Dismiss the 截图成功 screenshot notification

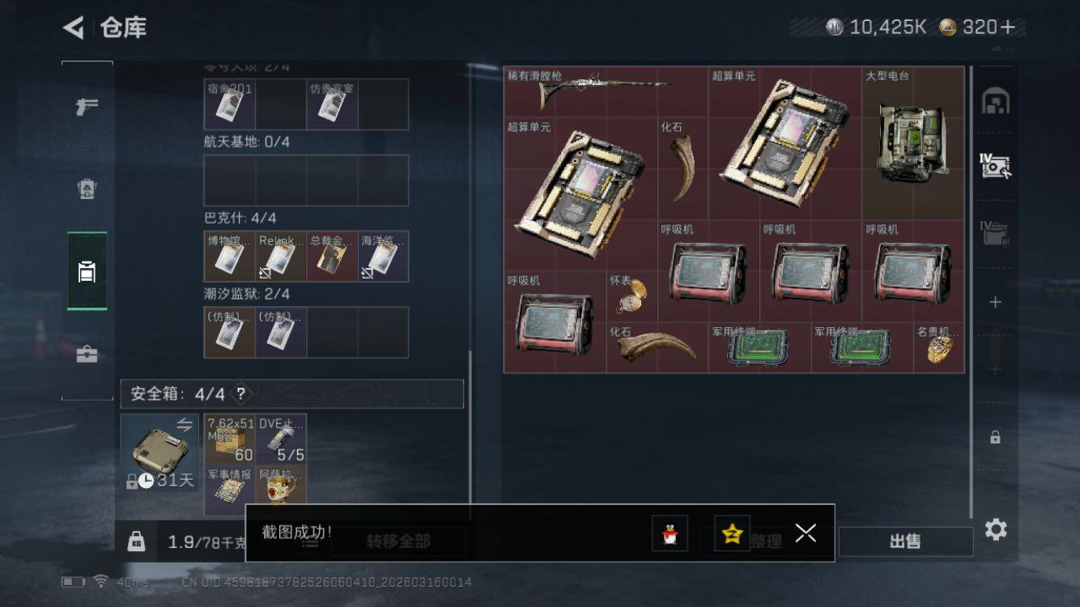click(x=806, y=533)
